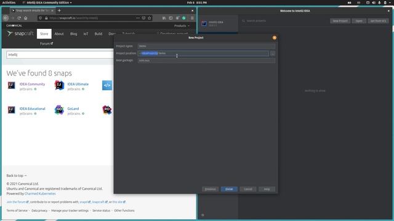Open the page actions three-dots menu

138,18
